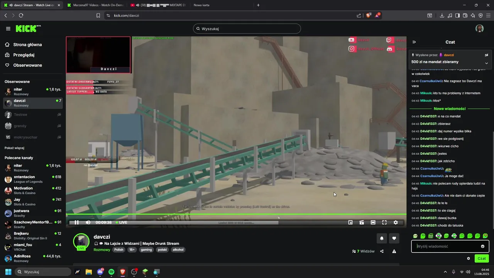Click the alkohol tag
Viewport: 494px width, 278px height.
[178, 250]
